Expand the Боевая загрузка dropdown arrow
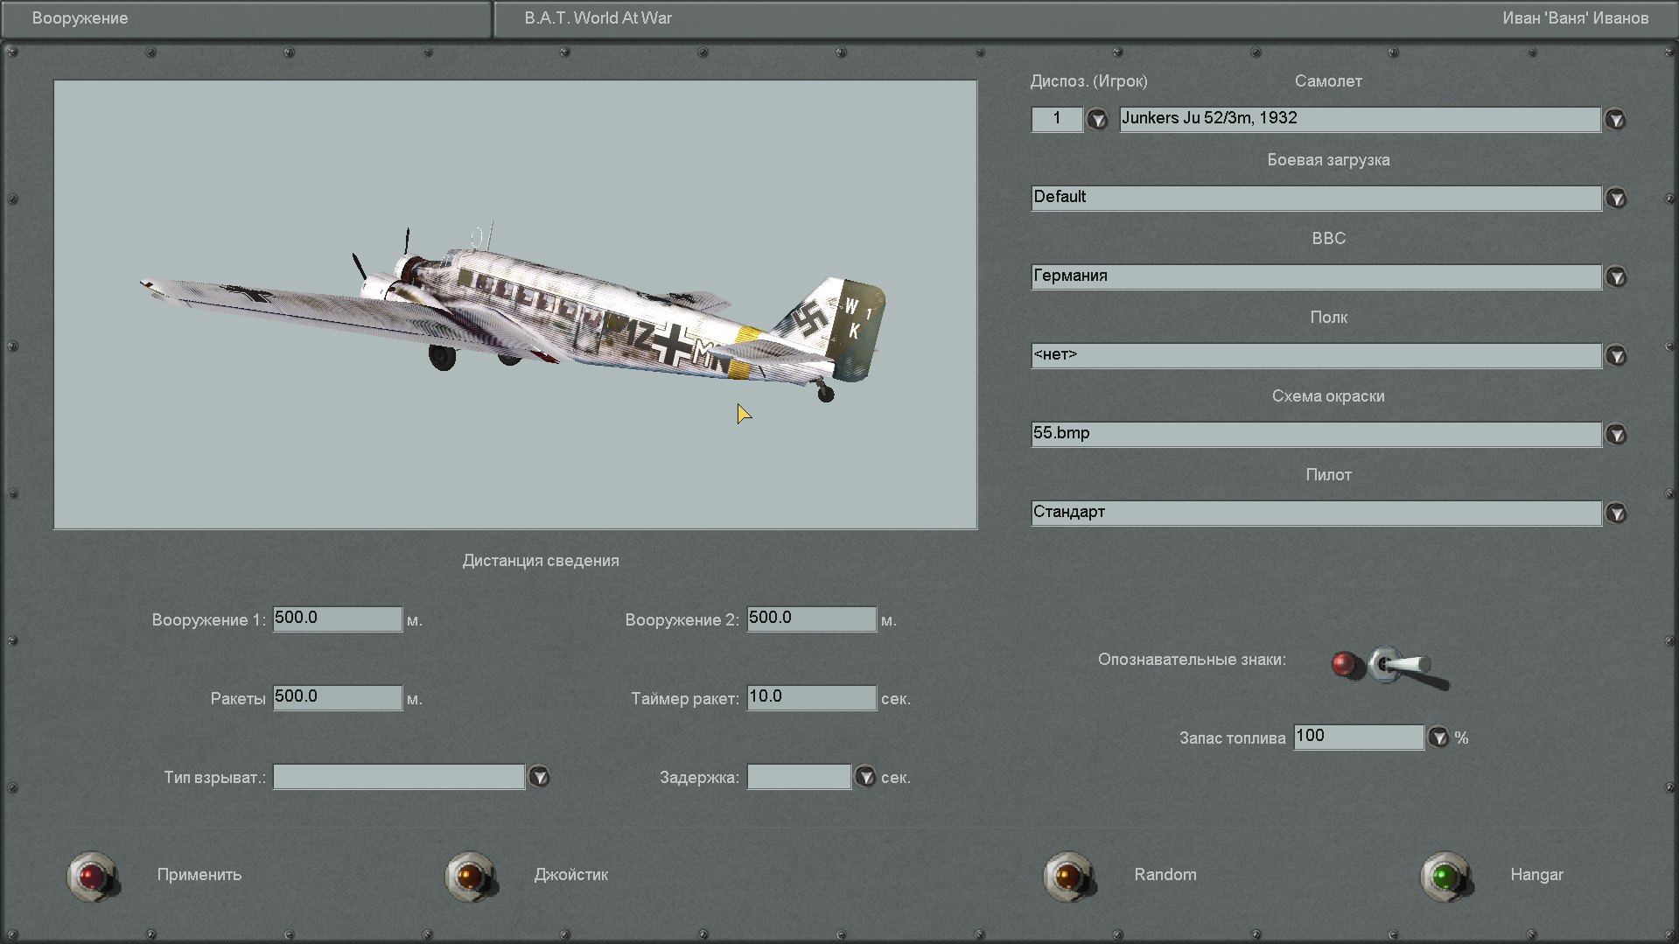Screen dimensions: 1679x944 (x=1615, y=199)
